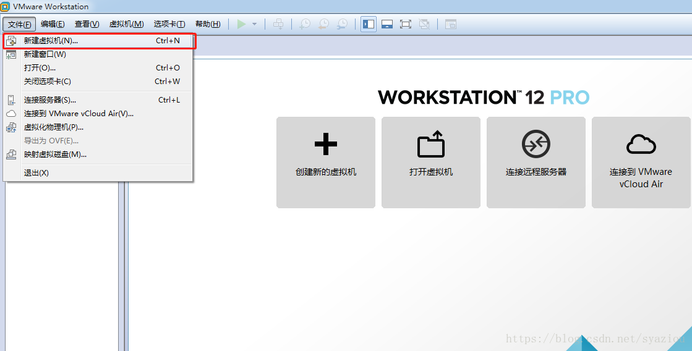
Task: Choose 新建窗口(W) menu entry
Action: pyautogui.click(x=98, y=54)
